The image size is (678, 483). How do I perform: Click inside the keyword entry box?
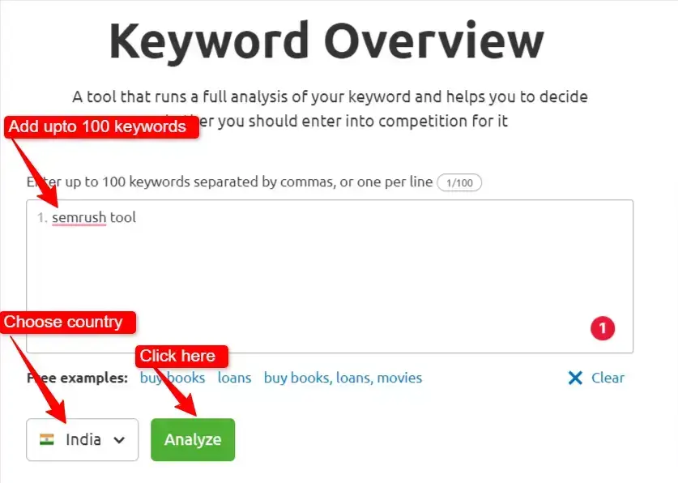(324, 276)
